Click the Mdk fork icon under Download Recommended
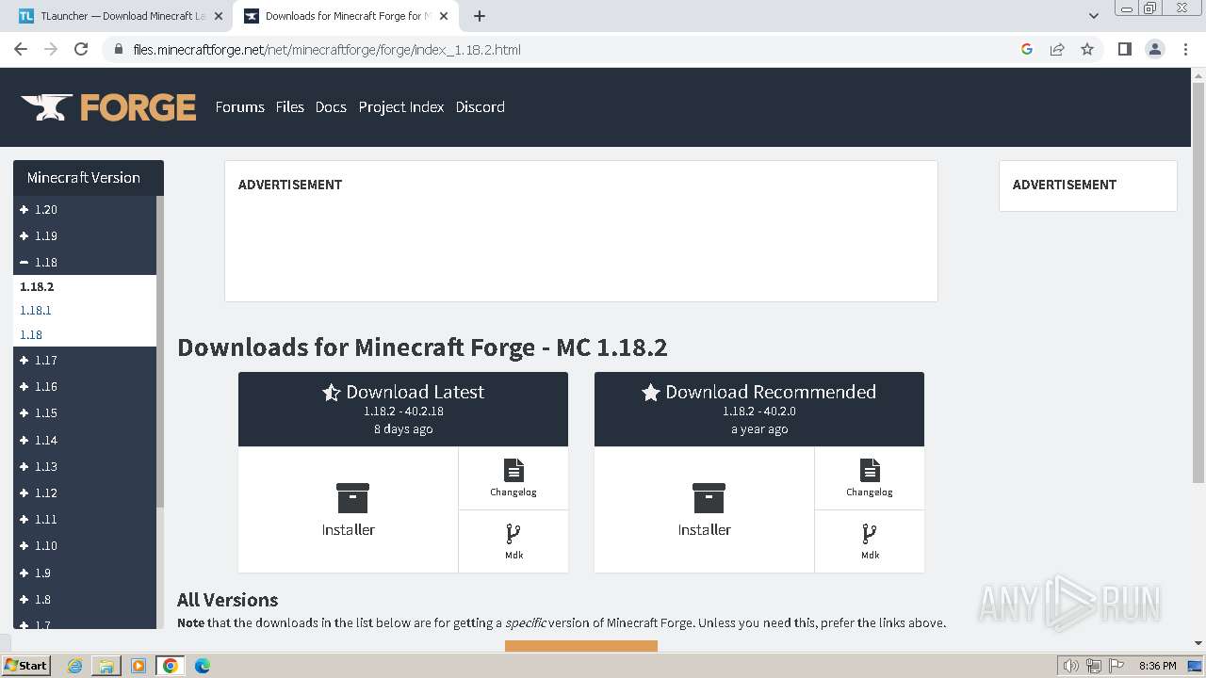Screen dimensions: 1206x678 pos(870,534)
